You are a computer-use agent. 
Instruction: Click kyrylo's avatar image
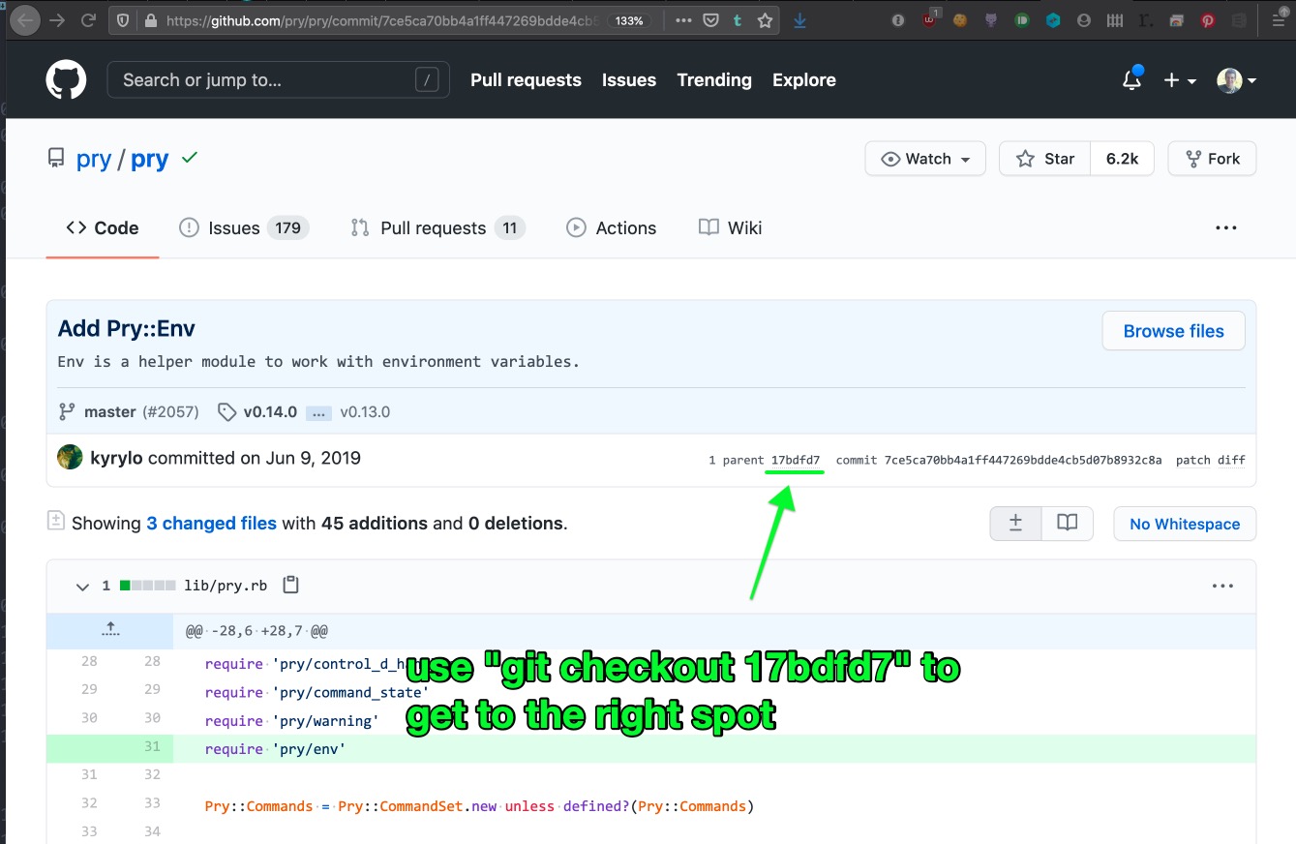[x=70, y=458]
